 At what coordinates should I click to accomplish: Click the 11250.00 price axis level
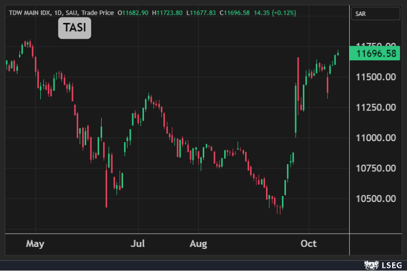tap(376, 107)
